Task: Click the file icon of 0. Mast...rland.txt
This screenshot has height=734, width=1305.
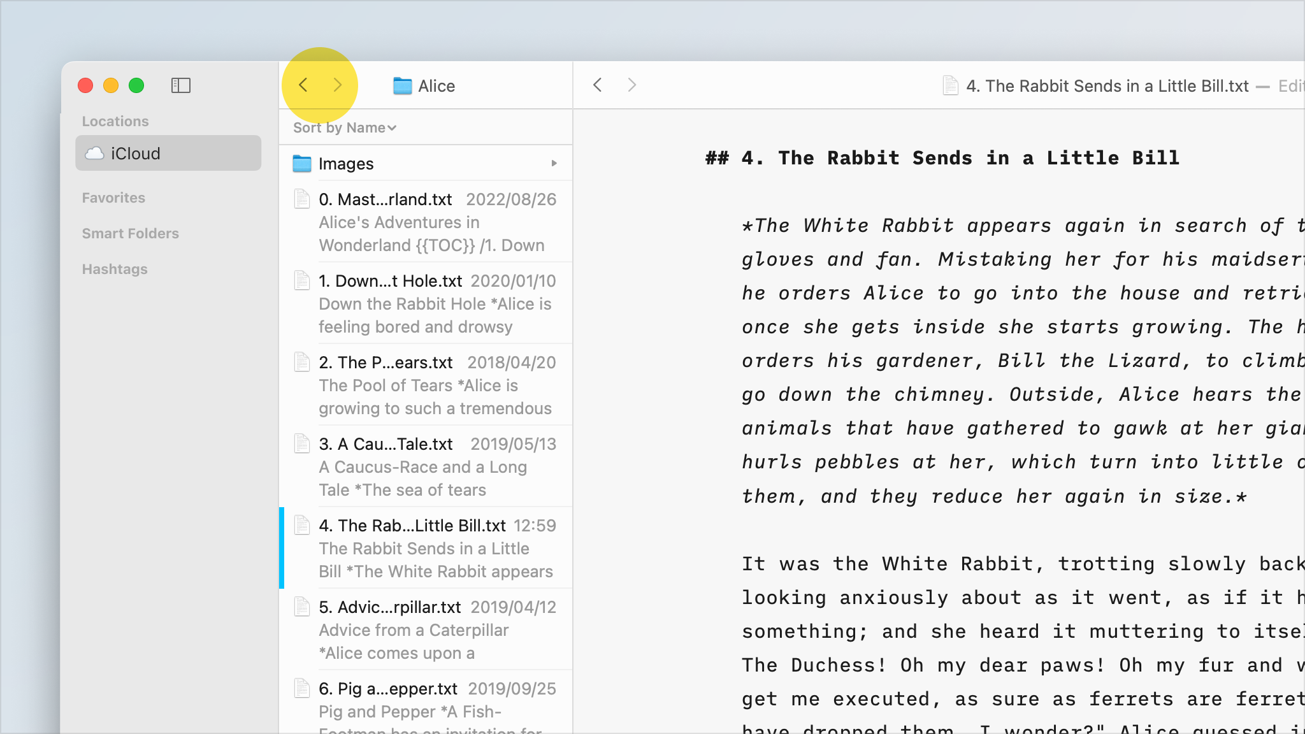Action: [x=302, y=199]
